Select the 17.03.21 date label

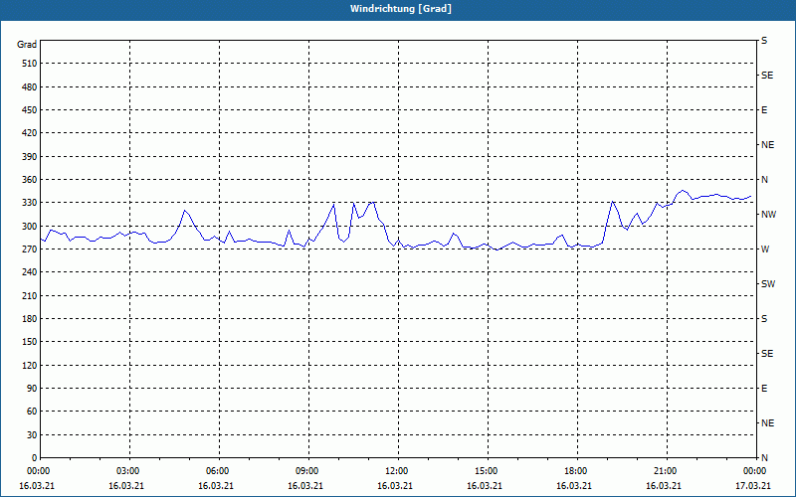[753, 486]
